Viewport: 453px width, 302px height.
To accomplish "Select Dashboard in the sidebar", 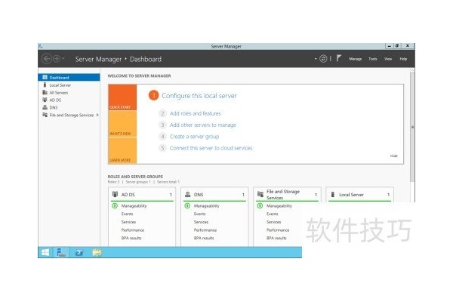I will (x=69, y=78).
